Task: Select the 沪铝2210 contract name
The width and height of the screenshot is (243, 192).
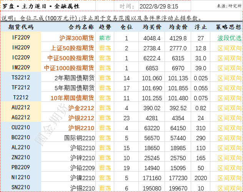Action: 82,148
